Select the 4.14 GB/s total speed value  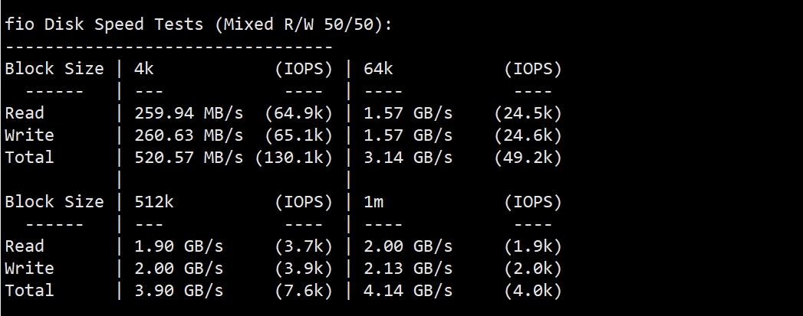click(x=408, y=291)
